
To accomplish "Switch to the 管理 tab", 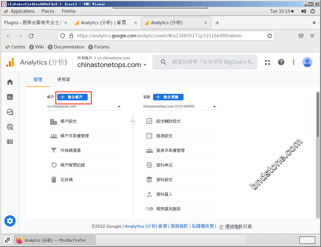I will coord(38,80).
